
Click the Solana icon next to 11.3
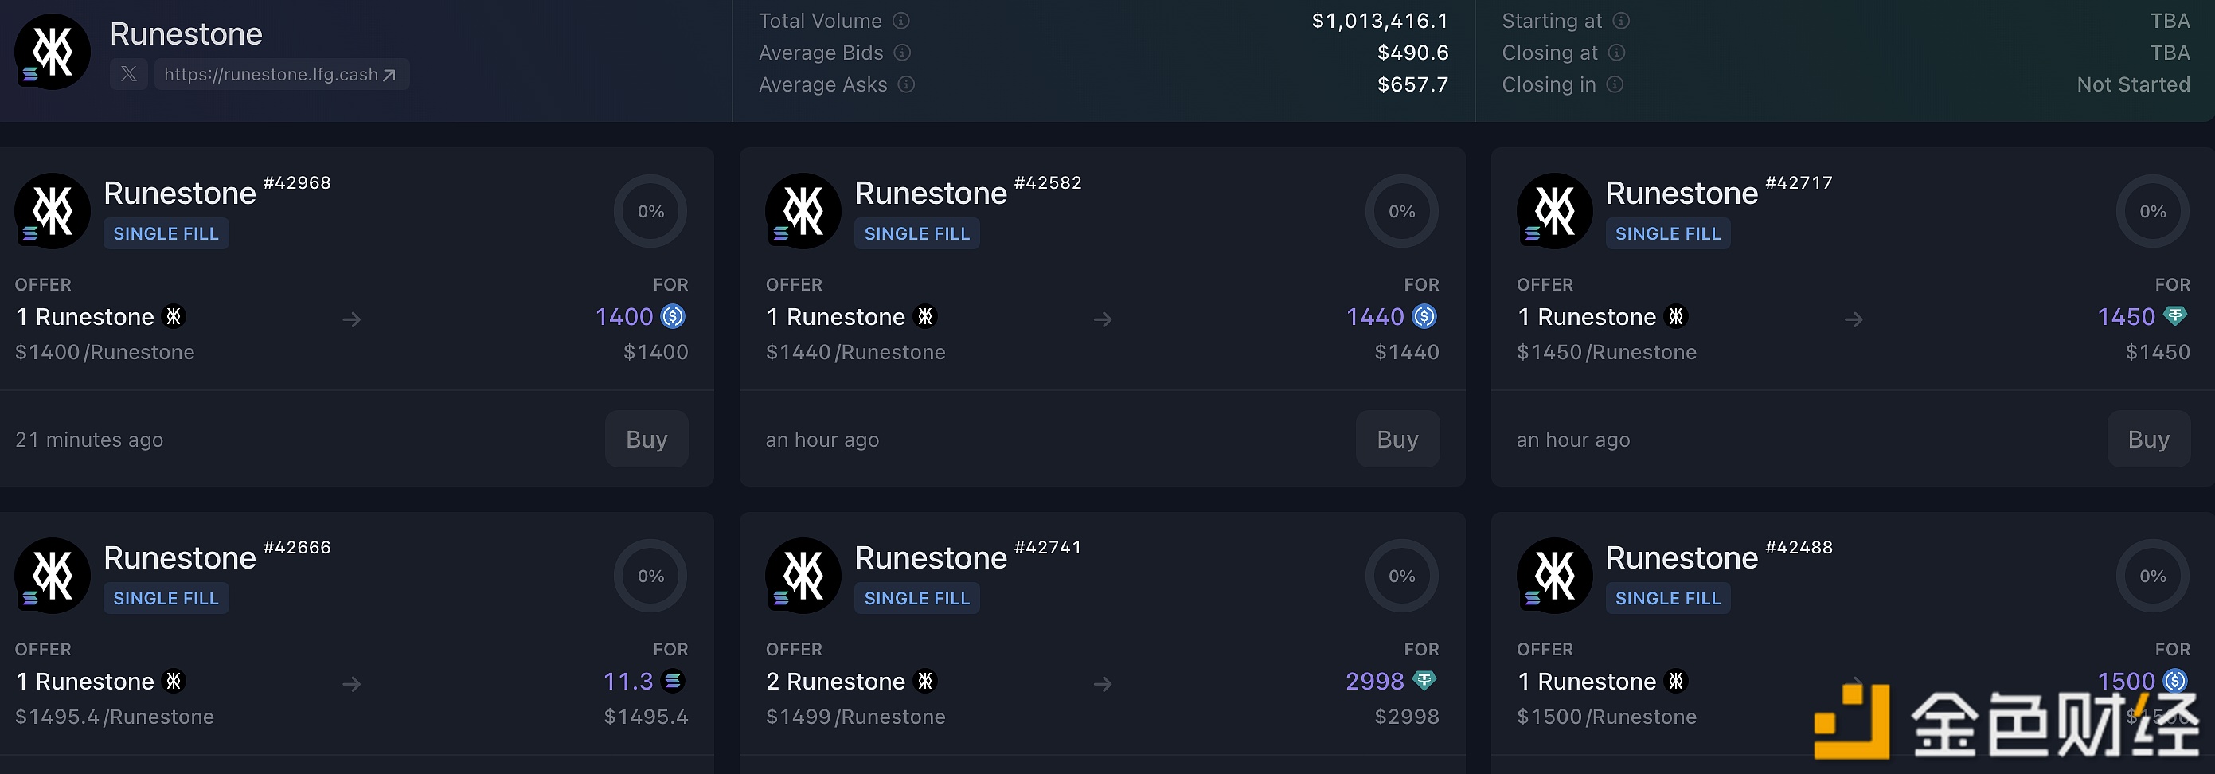[x=674, y=681]
